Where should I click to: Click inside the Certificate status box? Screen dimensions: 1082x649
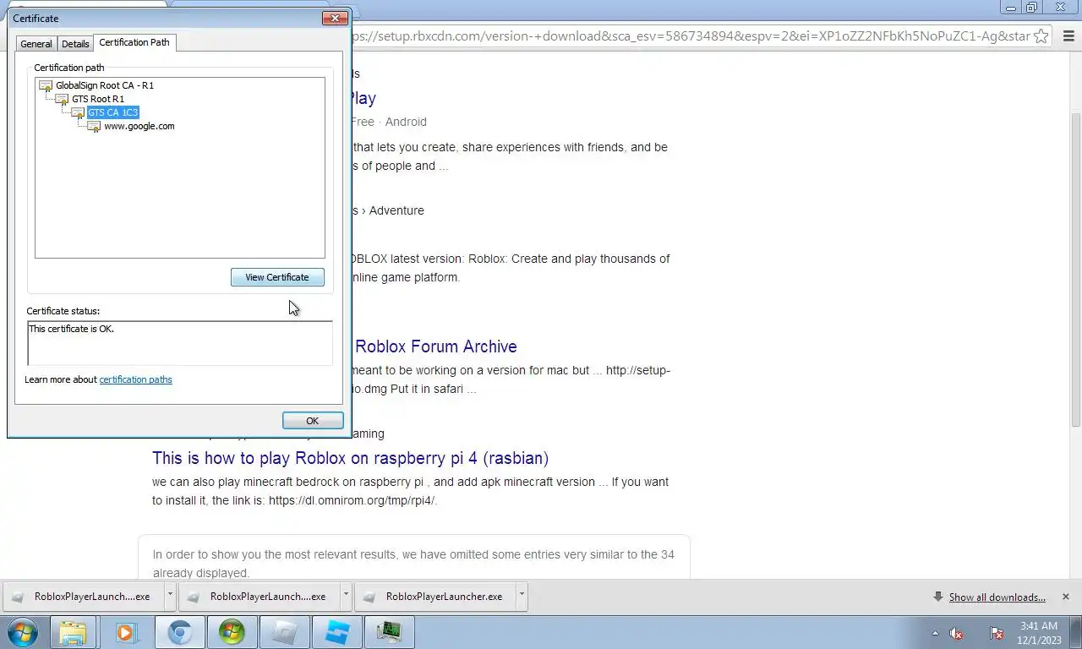click(x=180, y=343)
